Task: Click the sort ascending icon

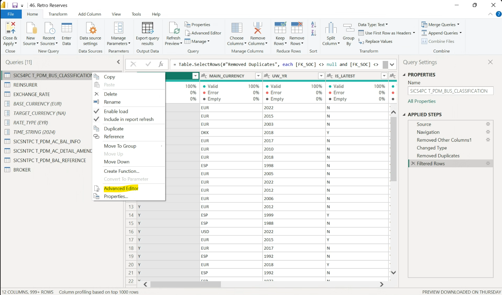Action: (314, 25)
